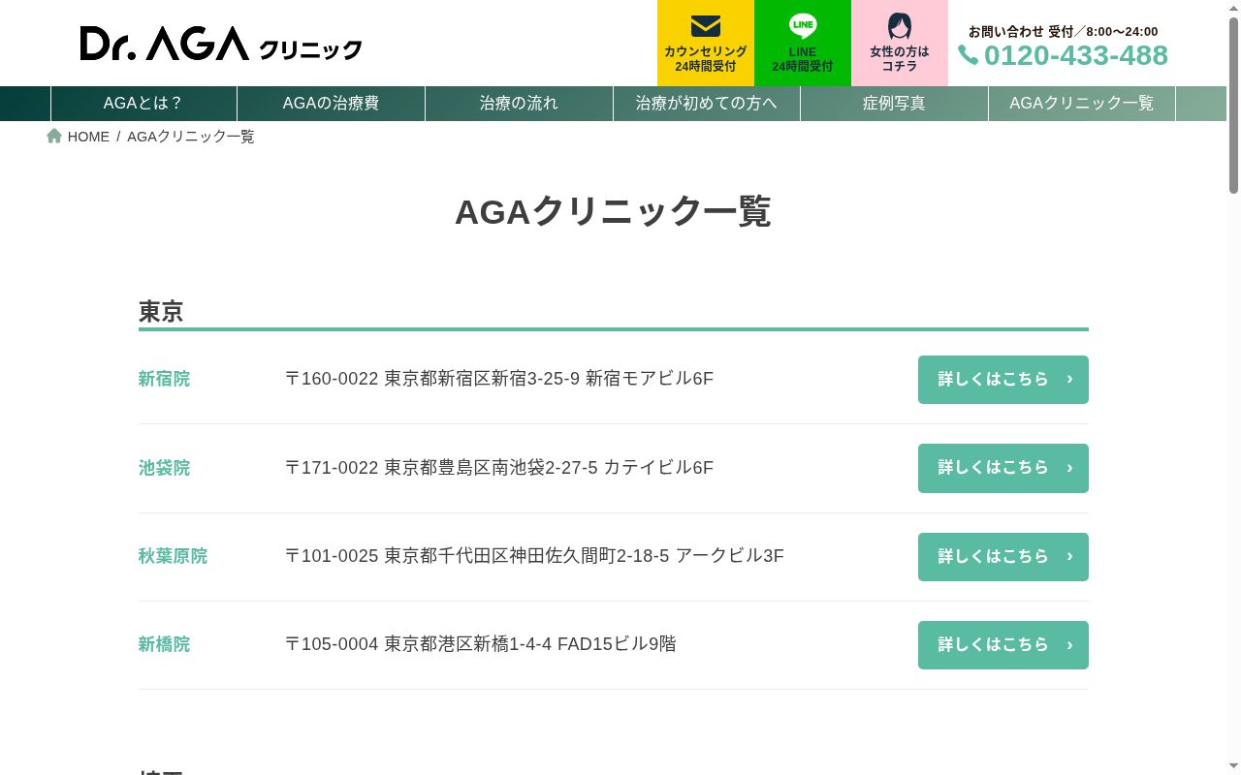1241x775 pixels.
Task: Click AGAクリニック一覧 breadcrumb text
Action: click(191, 137)
